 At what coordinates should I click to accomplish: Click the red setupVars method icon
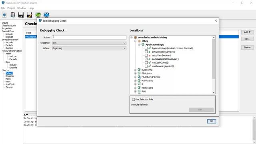click(149, 56)
